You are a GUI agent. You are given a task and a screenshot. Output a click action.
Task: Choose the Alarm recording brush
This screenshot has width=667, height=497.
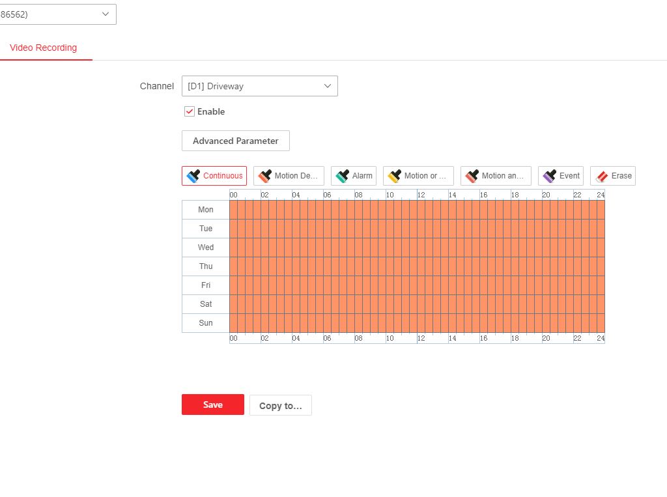click(354, 176)
